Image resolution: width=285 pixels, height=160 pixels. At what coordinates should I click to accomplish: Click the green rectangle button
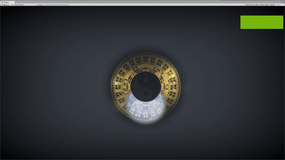(262, 22)
